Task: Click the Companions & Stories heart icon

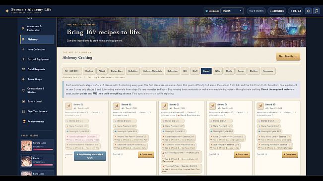Action: tap(23, 90)
